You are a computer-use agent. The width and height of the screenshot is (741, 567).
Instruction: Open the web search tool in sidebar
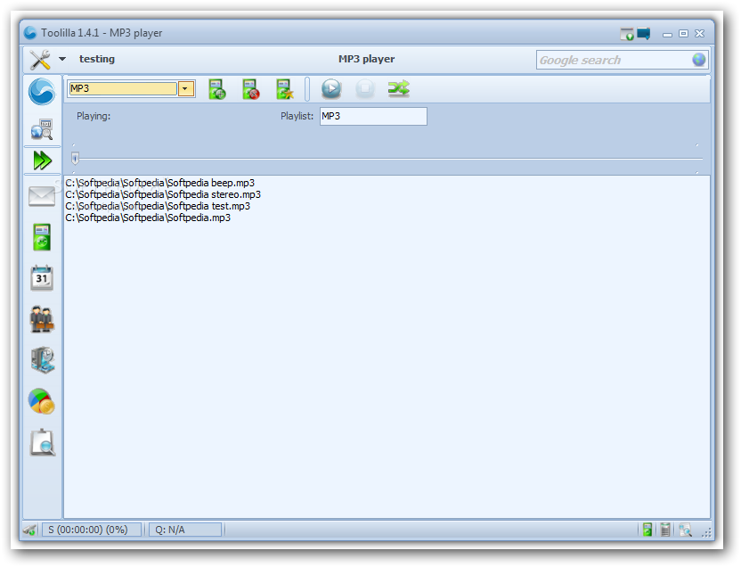(42, 129)
